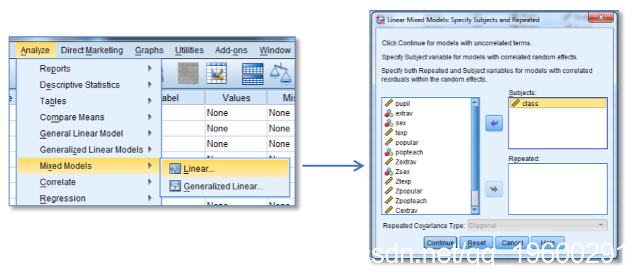The image size is (632, 275).
Task: Click the grayed-out grid toolbar icon
Action: coord(188,73)
